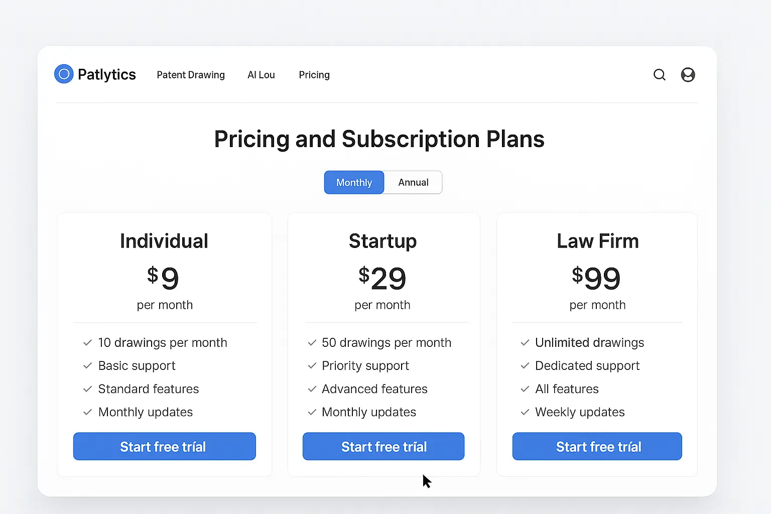Click the Patlytics circular logo icon
This screenshot has height=514, width=771.
tap(64, 74)
